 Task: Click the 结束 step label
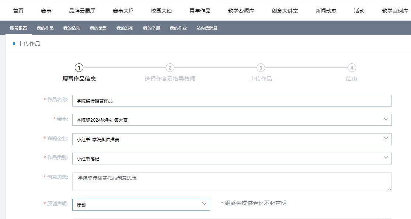(352, 79)
